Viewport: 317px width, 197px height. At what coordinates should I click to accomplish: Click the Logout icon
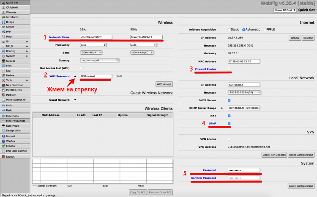click(3, 156)
